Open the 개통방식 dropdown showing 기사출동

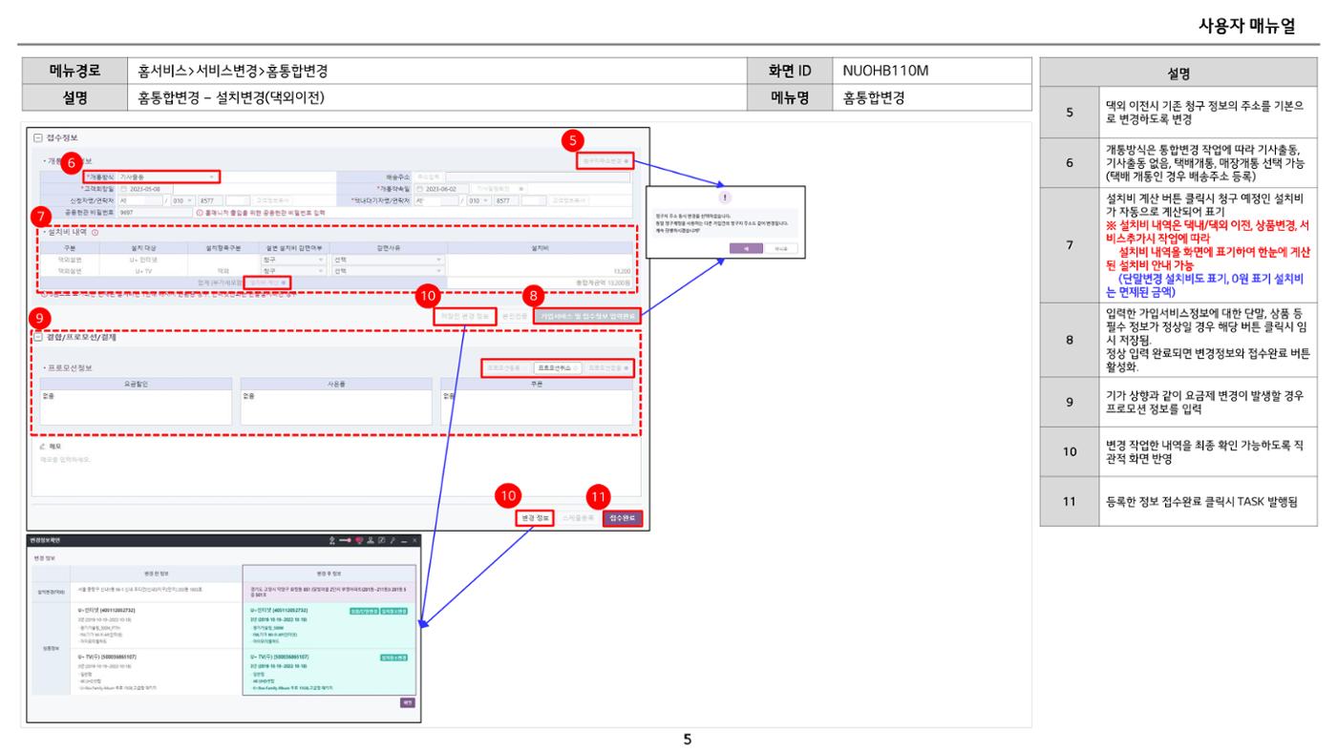click(168, 177)
